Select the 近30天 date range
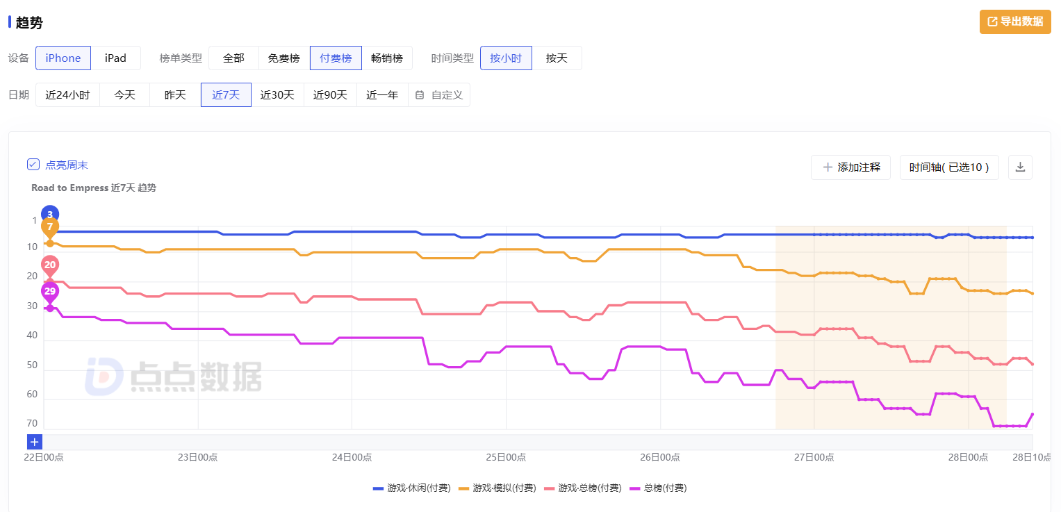 point(277,95)
